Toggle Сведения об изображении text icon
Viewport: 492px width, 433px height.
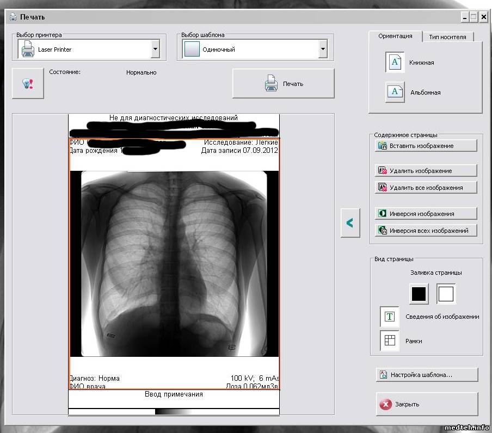pyautogui.click(x=390, y=317)
